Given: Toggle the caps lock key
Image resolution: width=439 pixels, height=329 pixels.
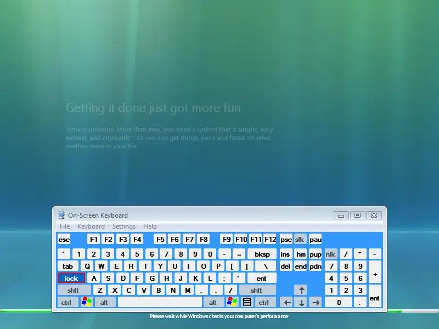Looking at the screenshot, I should click(x=71, y=278).
